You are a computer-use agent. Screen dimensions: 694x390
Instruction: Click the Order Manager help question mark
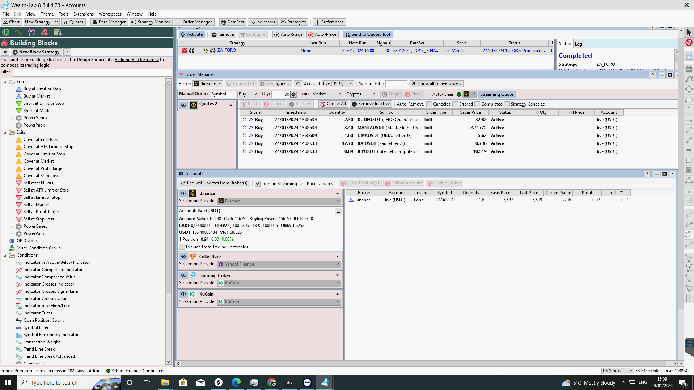[653, 75]
